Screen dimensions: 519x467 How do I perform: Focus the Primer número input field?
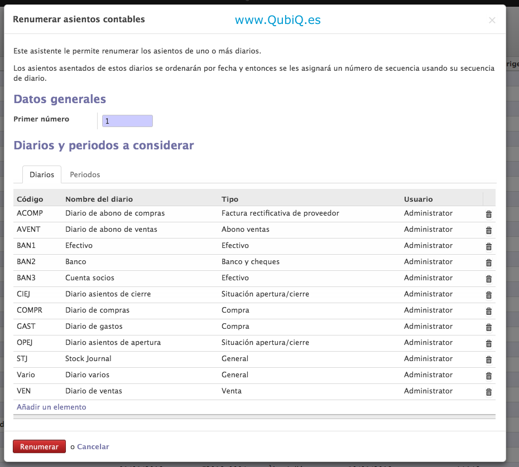(127, 120)
